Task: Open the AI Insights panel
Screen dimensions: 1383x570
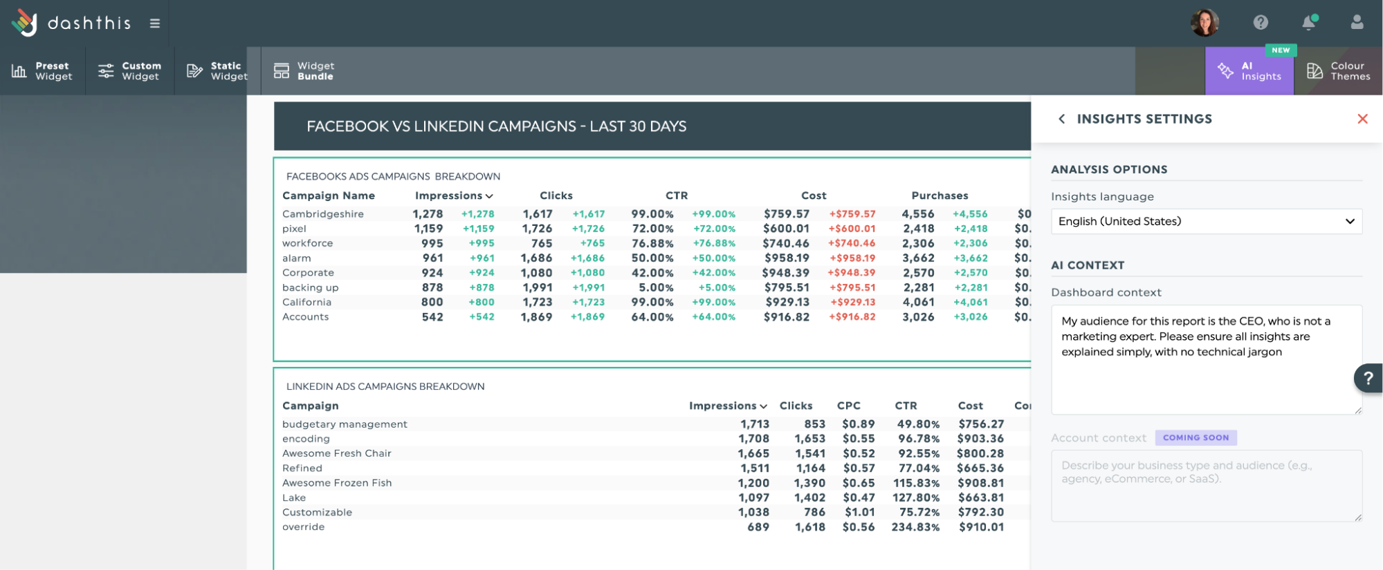Action: (x=1249, y=71)
